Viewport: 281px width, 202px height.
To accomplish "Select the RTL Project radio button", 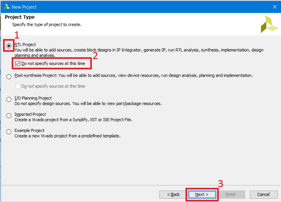I will click(x=9, y=46).
